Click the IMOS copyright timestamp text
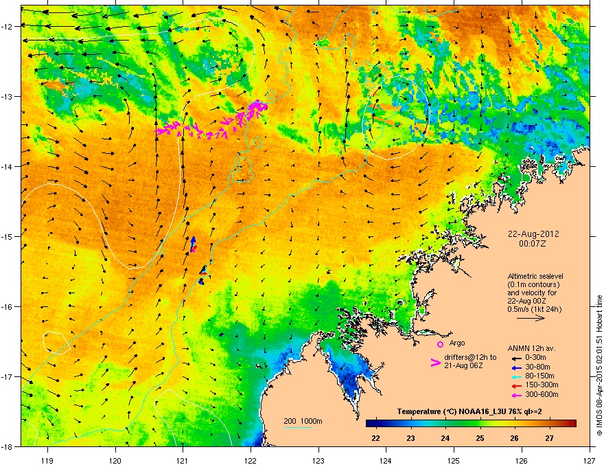 (x=599, y=365)
